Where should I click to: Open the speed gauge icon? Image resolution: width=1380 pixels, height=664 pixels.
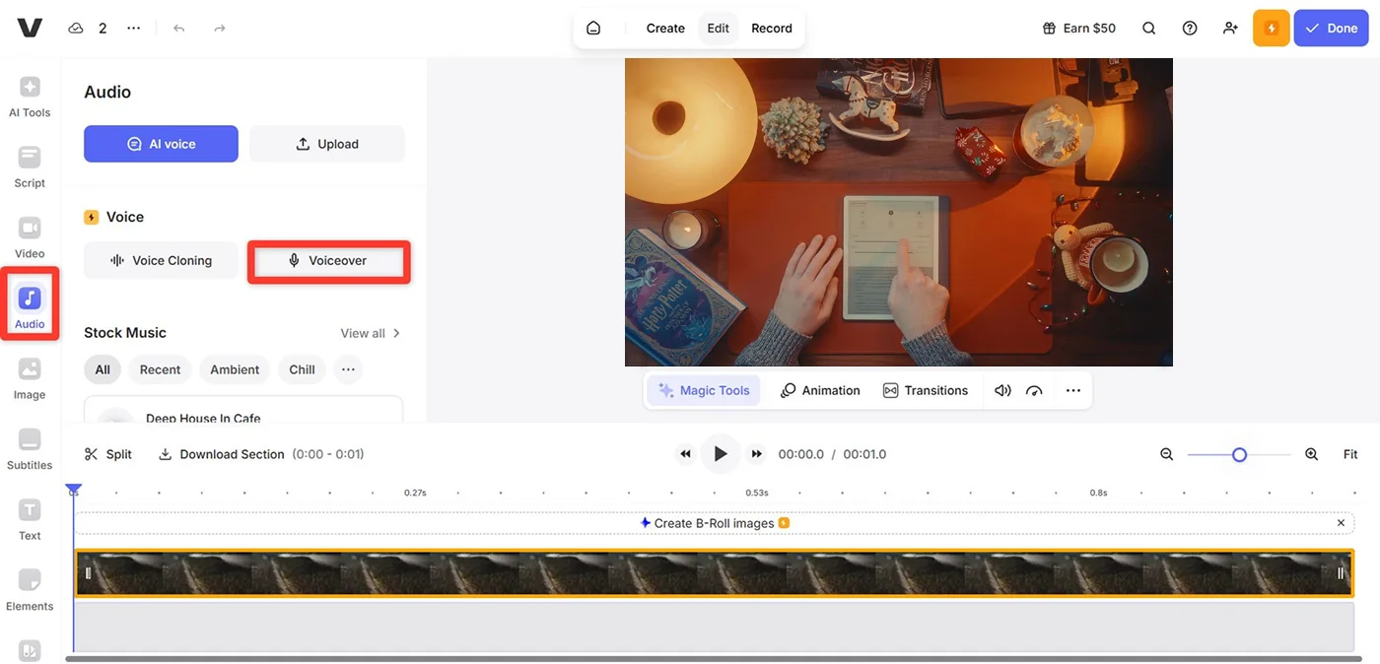pyautogui.click(x=1034, y=390)
